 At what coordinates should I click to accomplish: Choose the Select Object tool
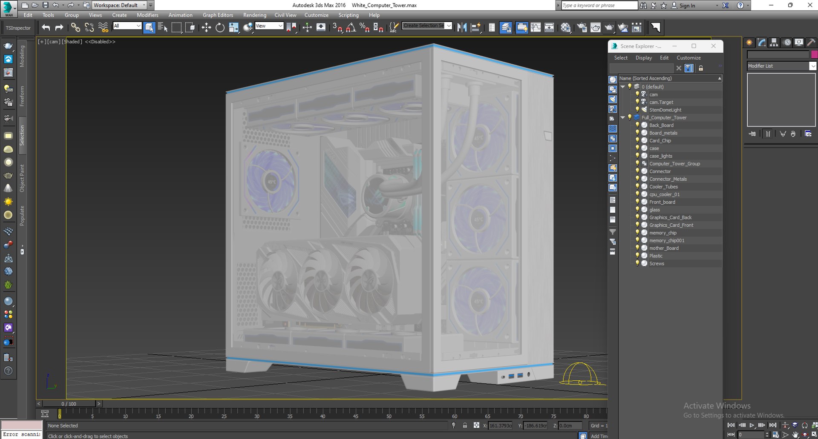tap(149, 28)
